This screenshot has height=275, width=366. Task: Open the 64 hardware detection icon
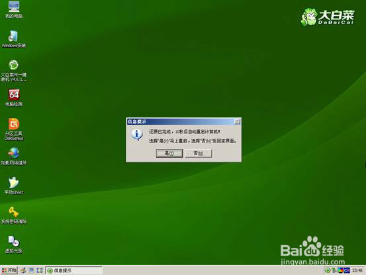coord(14,97)
